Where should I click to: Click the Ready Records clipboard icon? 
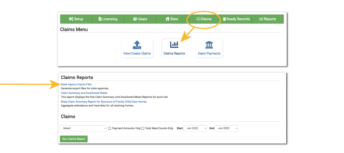[224, 19]
